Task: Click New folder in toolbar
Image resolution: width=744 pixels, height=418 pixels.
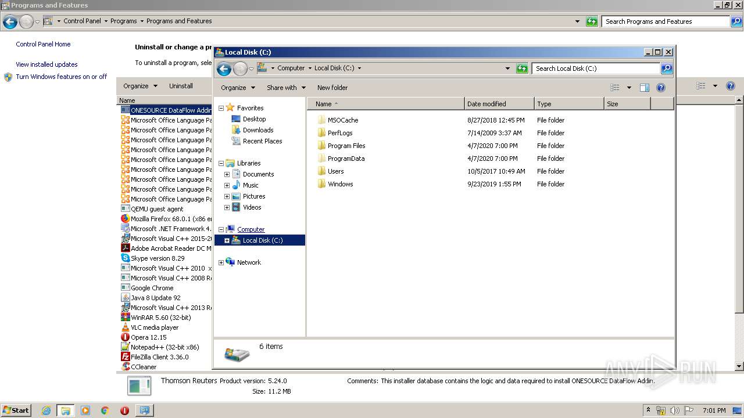Action: 332,88
